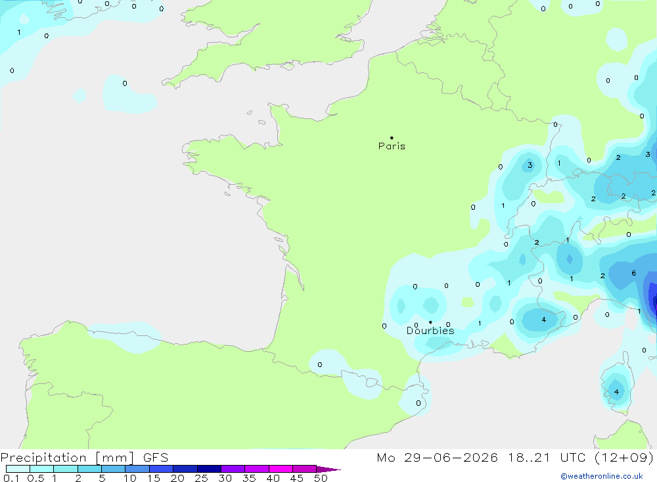
Task: Click the 10 legend scale label
Action: (x=130, y=478)
